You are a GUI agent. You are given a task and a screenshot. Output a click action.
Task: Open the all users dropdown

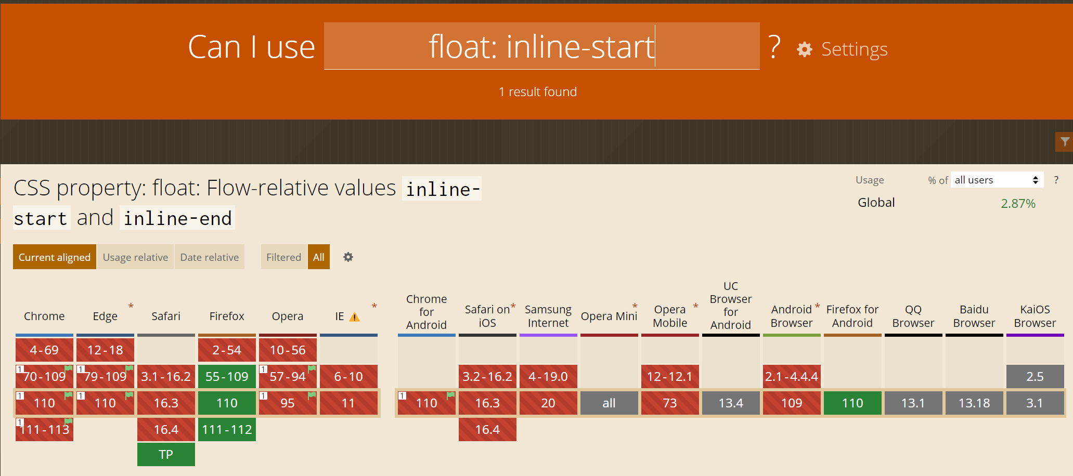[997, 180]
